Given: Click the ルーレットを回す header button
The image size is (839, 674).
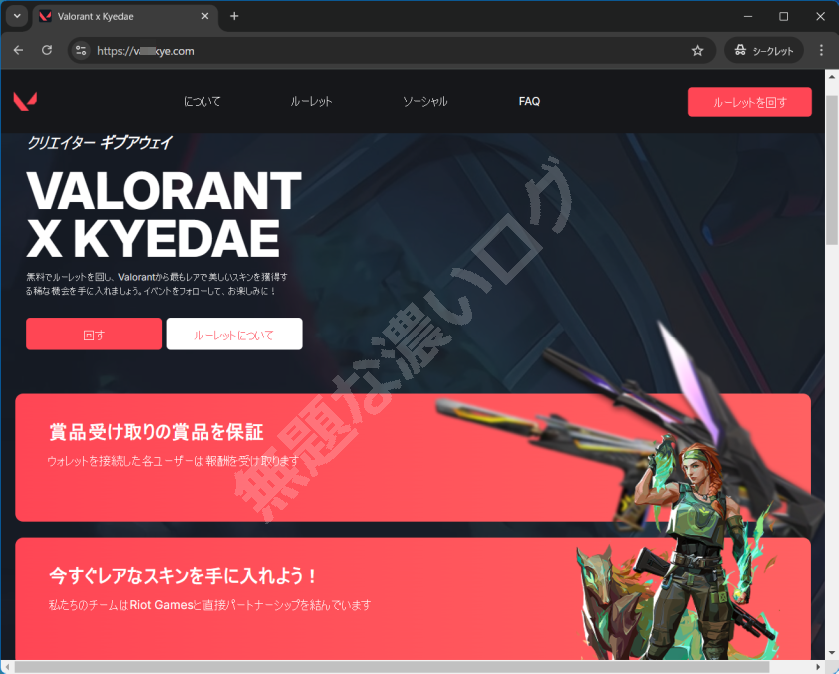Looking at the screenshot, I should click(x=750, y=102).
